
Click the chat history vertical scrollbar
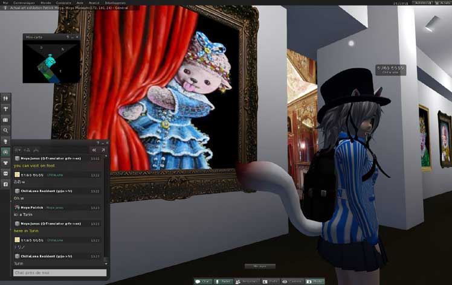(x=106, y=205)
